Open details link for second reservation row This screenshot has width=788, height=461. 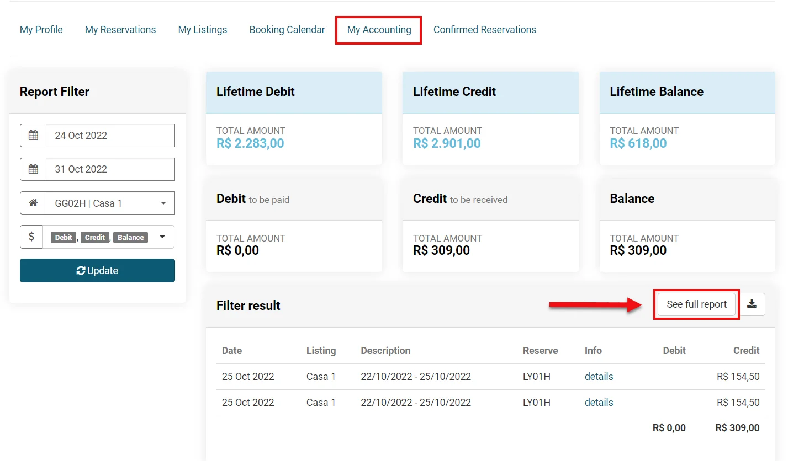[x=599, y=403]
